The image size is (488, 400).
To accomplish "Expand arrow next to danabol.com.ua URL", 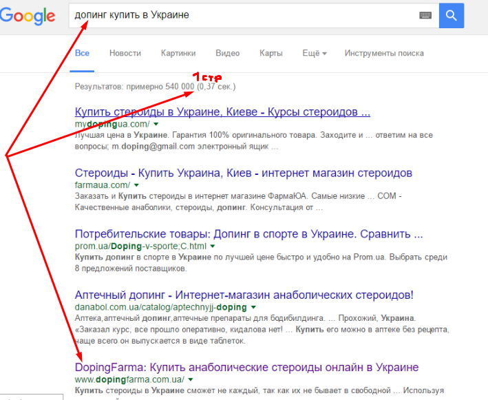I will pyautogui.click(x=253, y=307).
